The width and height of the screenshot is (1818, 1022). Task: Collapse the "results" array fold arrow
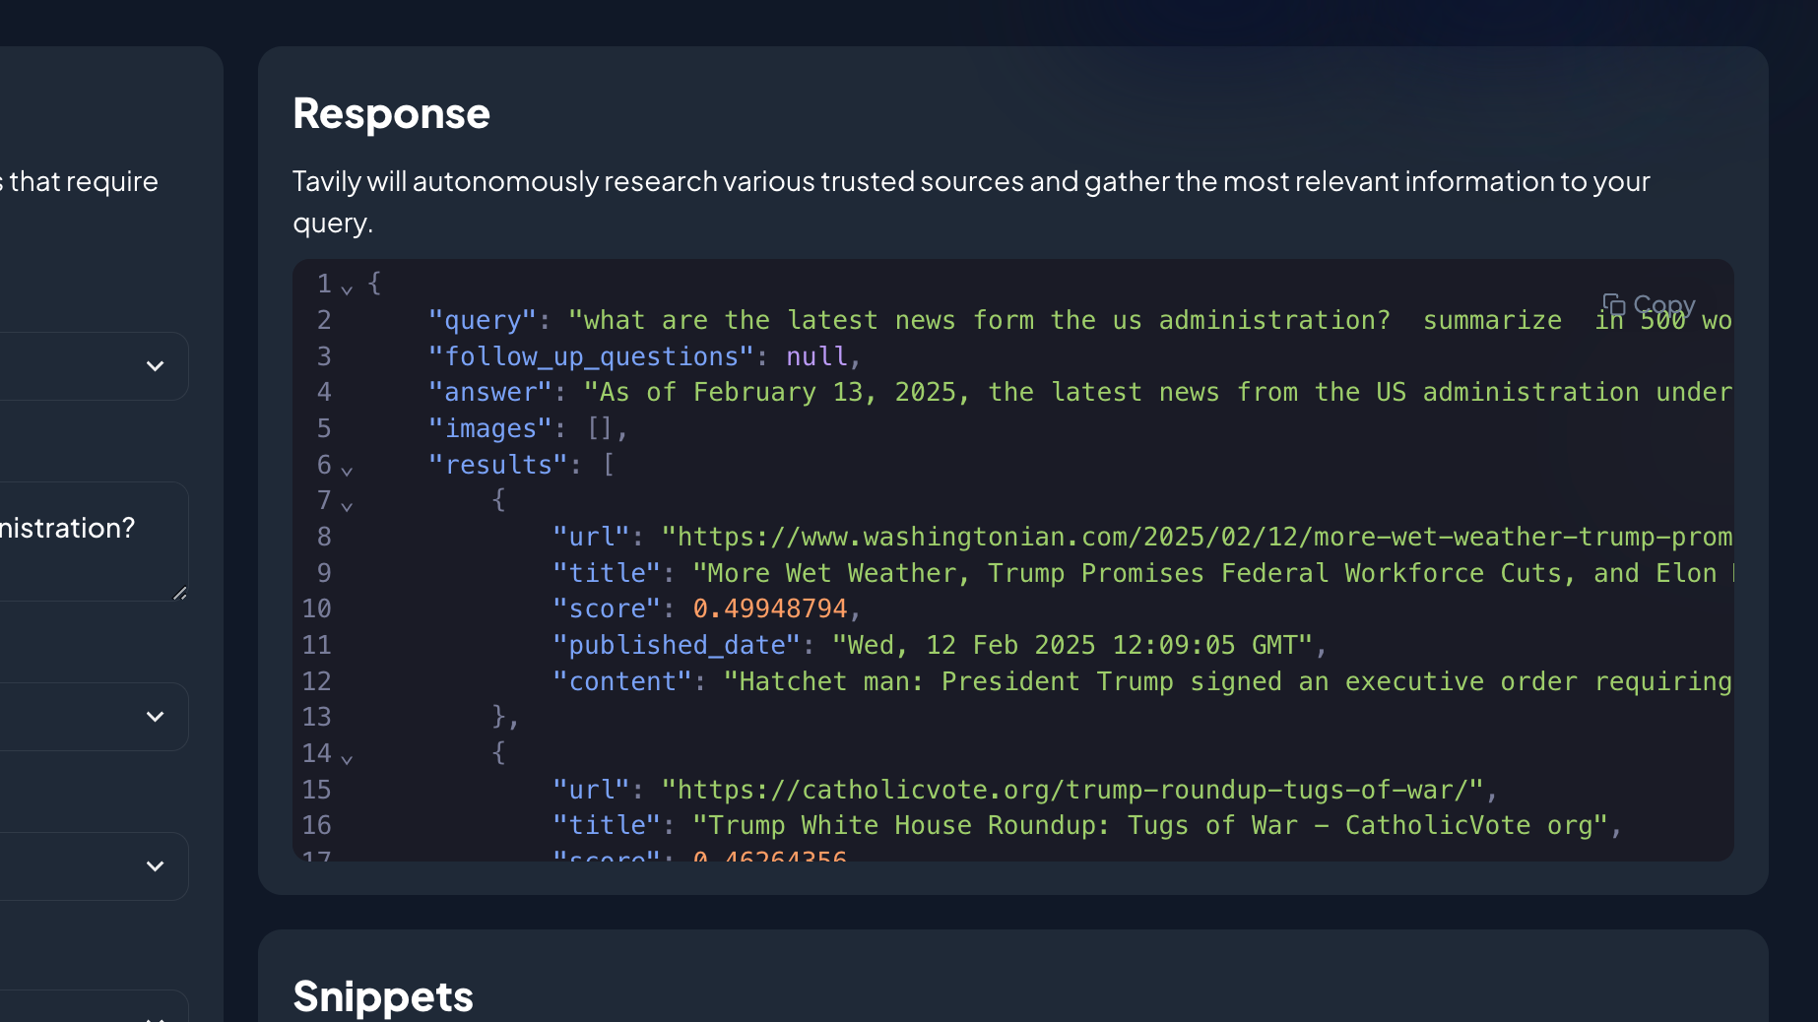[347, 471]
